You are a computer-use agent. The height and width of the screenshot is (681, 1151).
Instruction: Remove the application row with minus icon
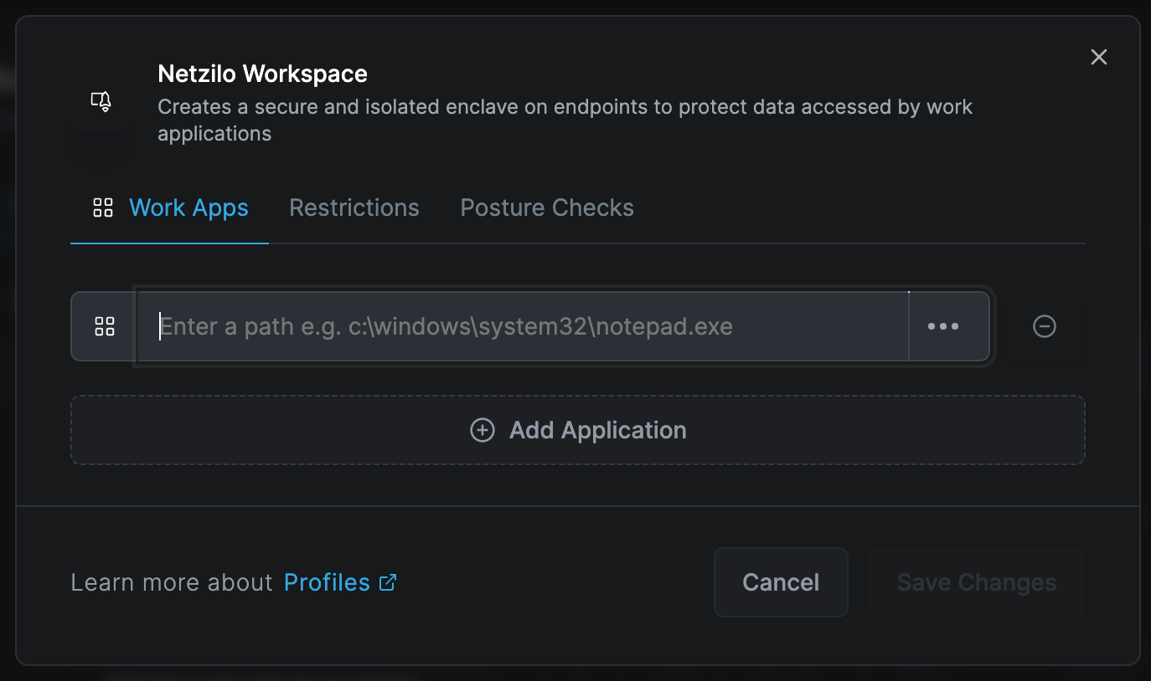[1045, 326]
